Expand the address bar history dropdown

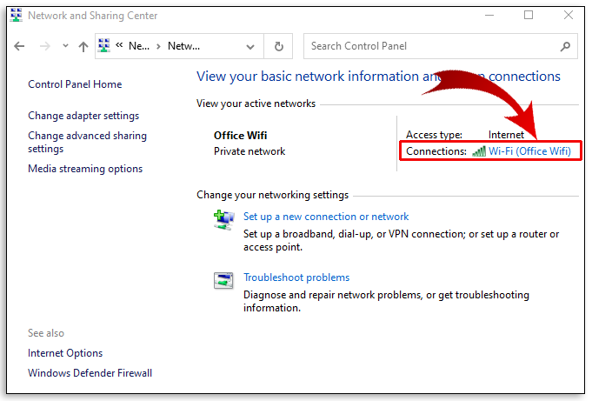[x=250, y=47]
